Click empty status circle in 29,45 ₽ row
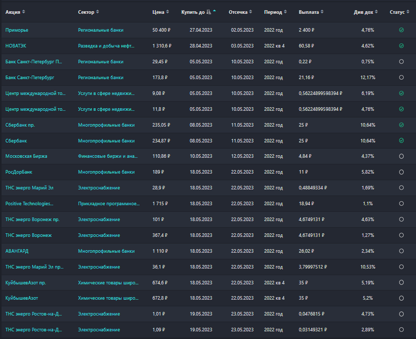The width and height of the screenshot is (416, 339). pyautogui.click(x=401, y=61)
